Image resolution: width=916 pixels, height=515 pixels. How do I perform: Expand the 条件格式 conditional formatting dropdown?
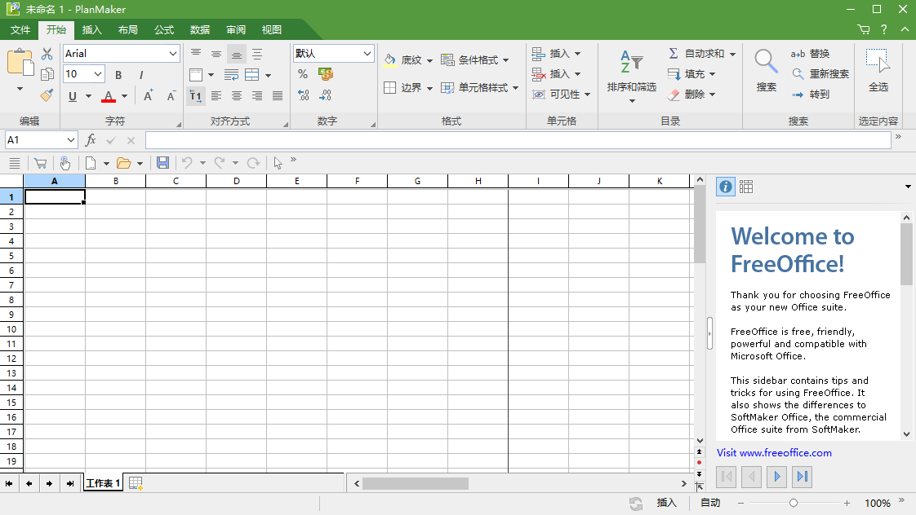tap(506, 59)
